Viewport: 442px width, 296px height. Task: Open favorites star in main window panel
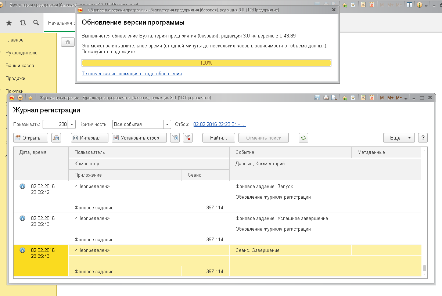point(9,23)
